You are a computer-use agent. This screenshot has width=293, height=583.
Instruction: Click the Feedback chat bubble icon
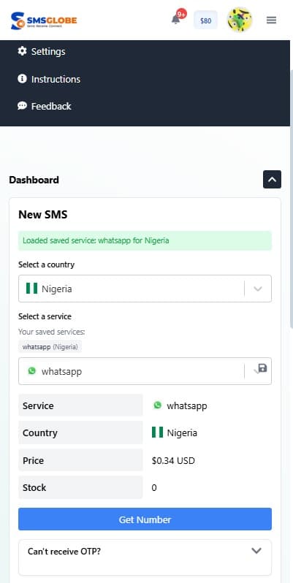click(23, 106)
